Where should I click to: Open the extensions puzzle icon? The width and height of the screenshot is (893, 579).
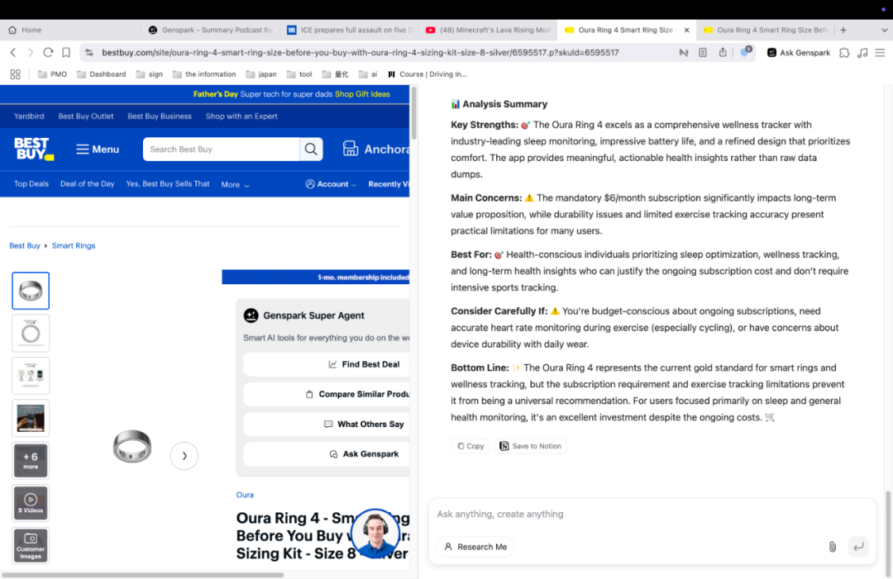coord(844,52)
